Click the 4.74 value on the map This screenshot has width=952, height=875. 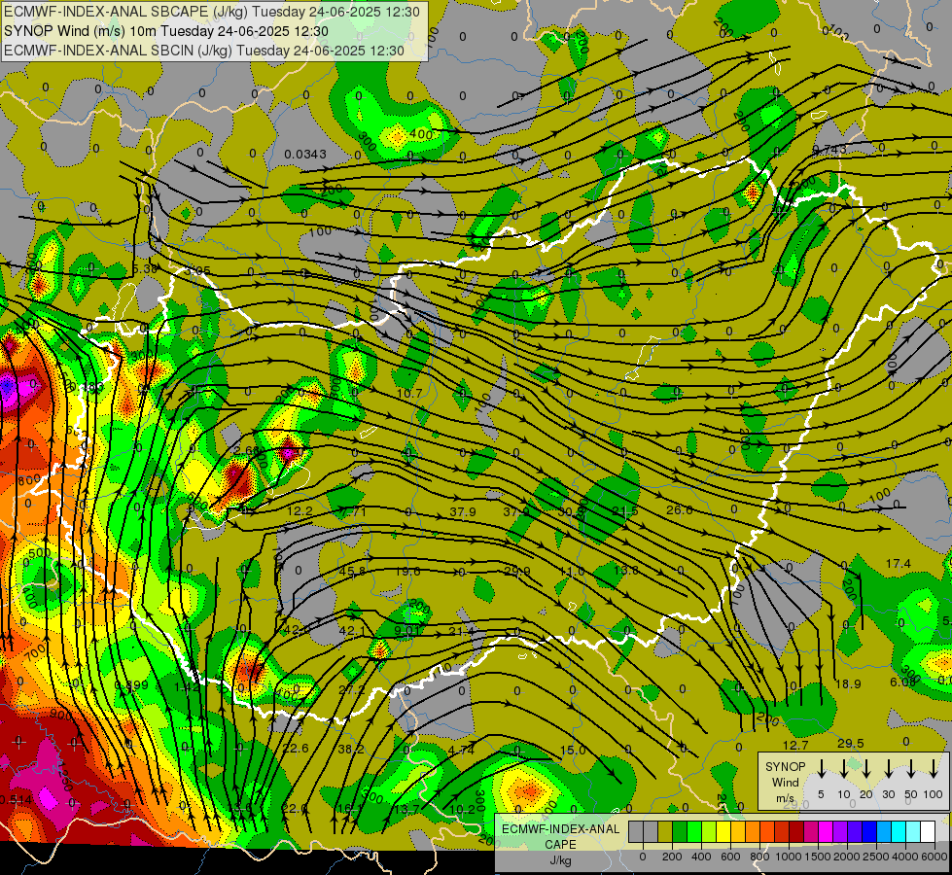(462, 750)
